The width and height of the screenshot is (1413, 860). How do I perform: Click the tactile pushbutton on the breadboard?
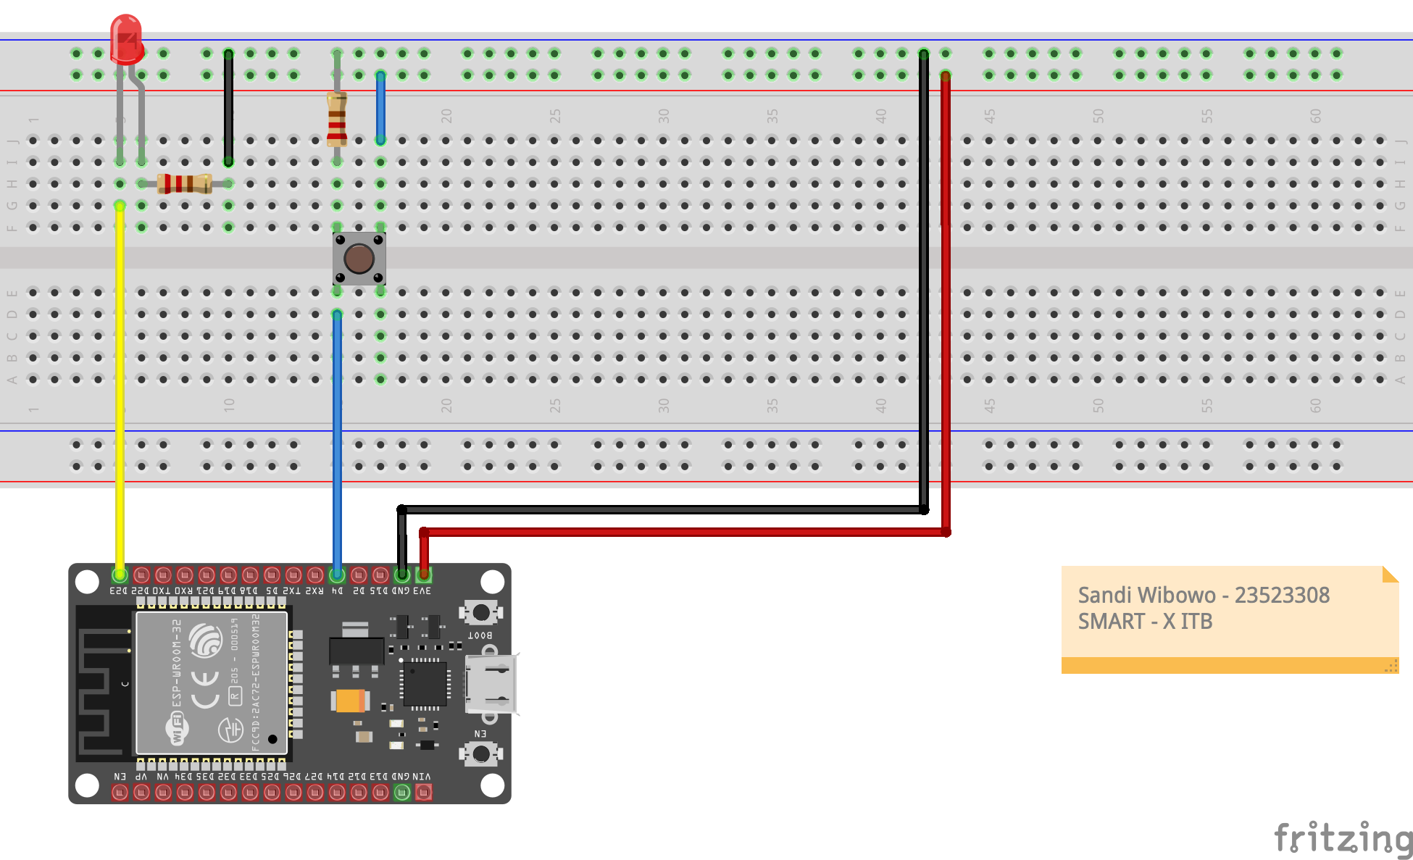tap(359, 259)
